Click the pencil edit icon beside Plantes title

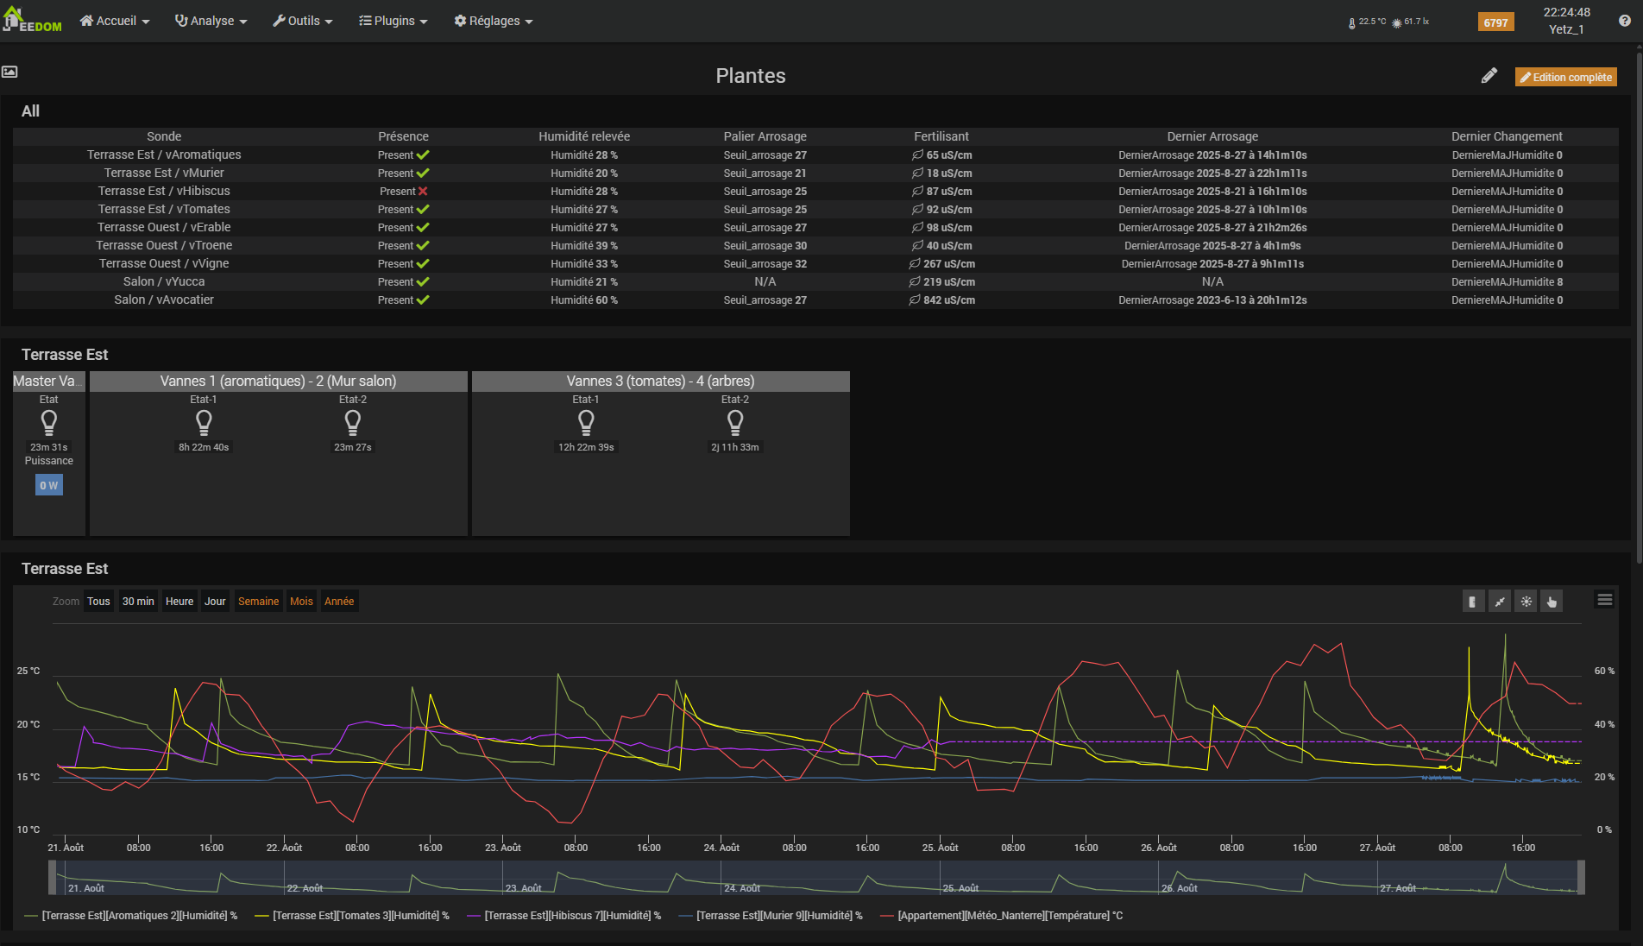pos(1489,76)
